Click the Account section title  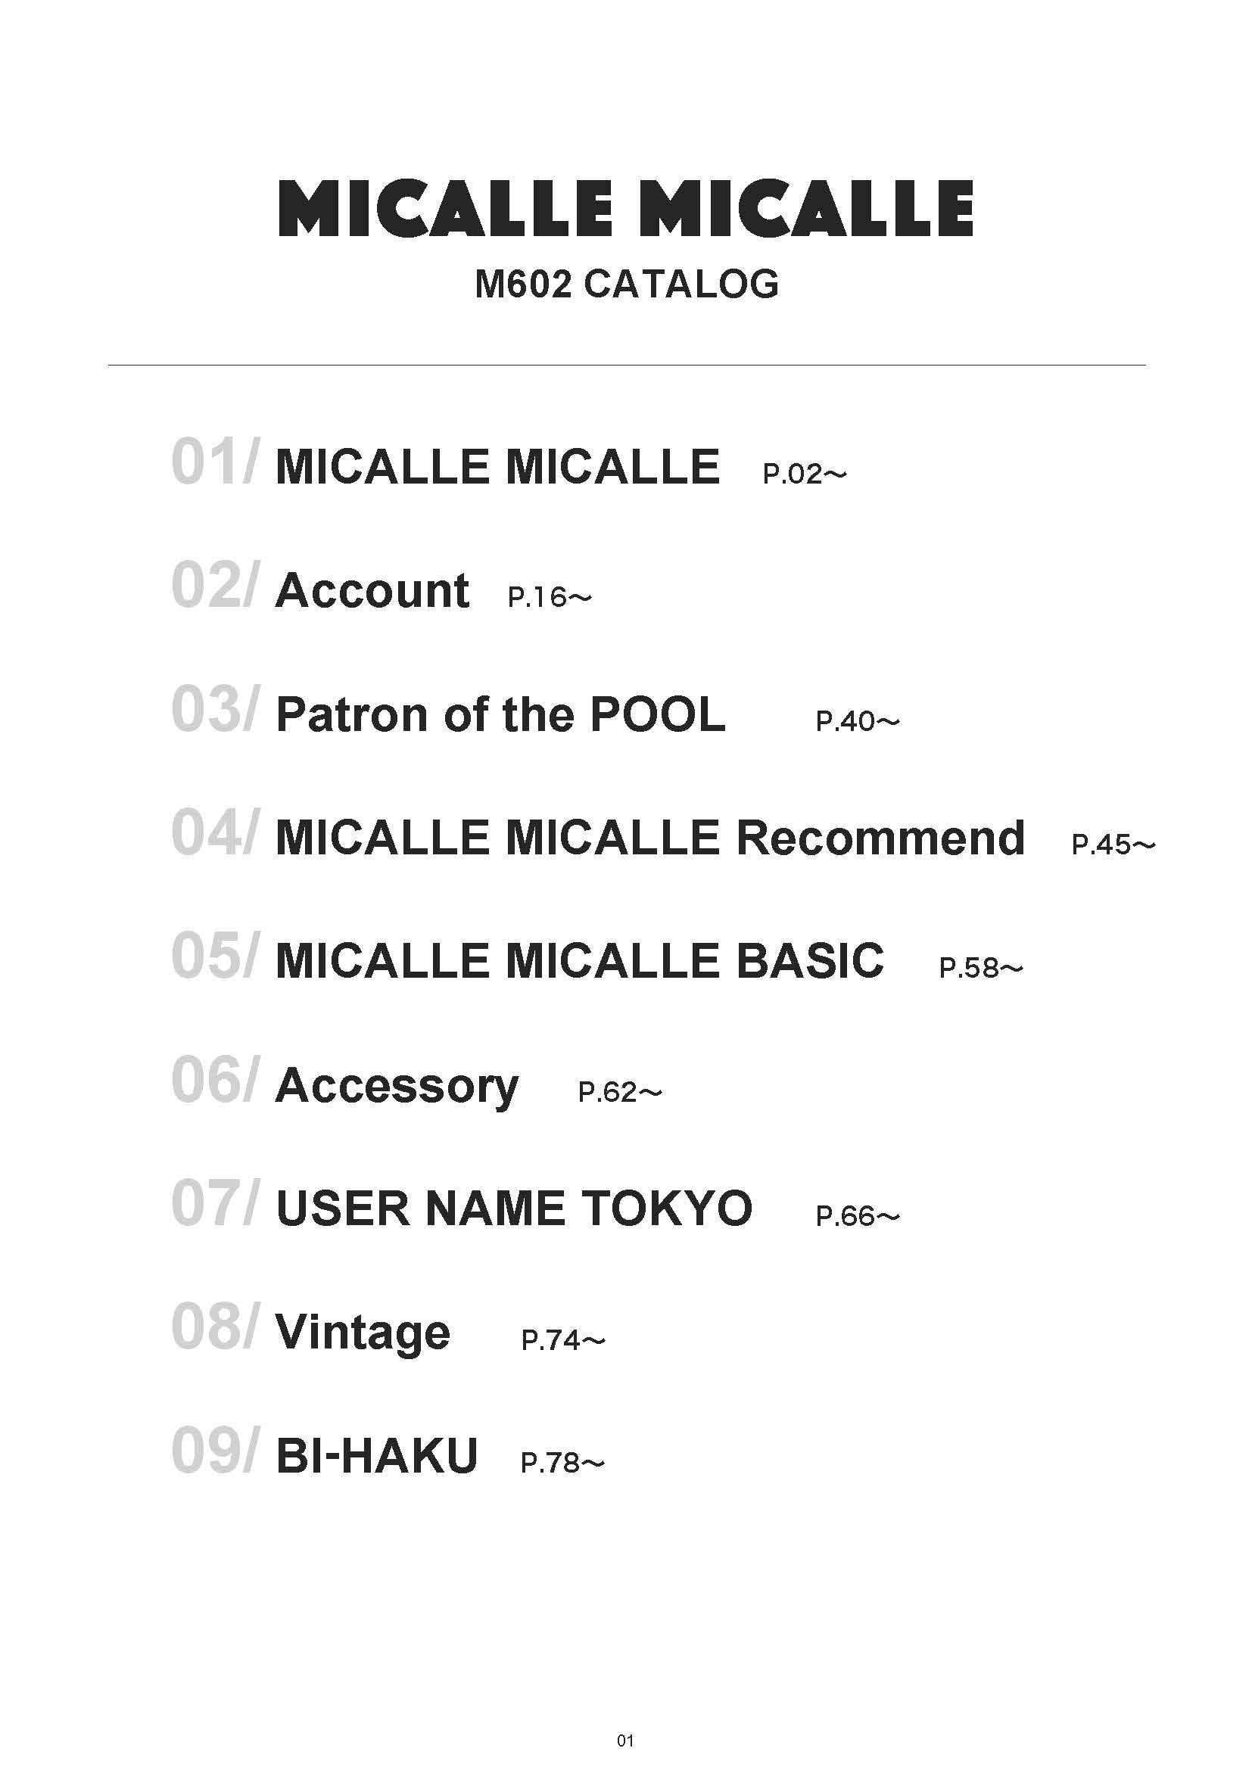[x=372, y=591]
